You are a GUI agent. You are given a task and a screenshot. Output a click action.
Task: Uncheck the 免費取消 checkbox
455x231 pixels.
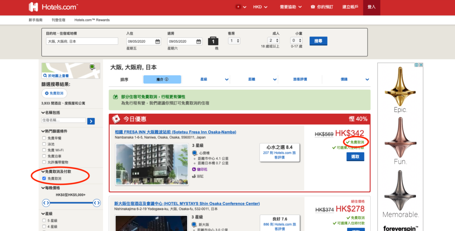click(44, 179)
